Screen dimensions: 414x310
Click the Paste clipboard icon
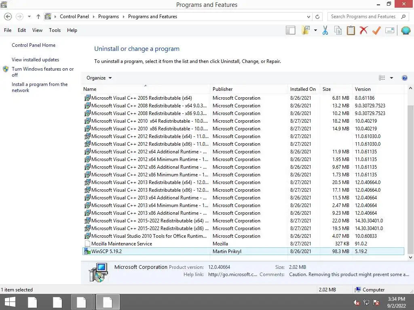coord(351,30)
